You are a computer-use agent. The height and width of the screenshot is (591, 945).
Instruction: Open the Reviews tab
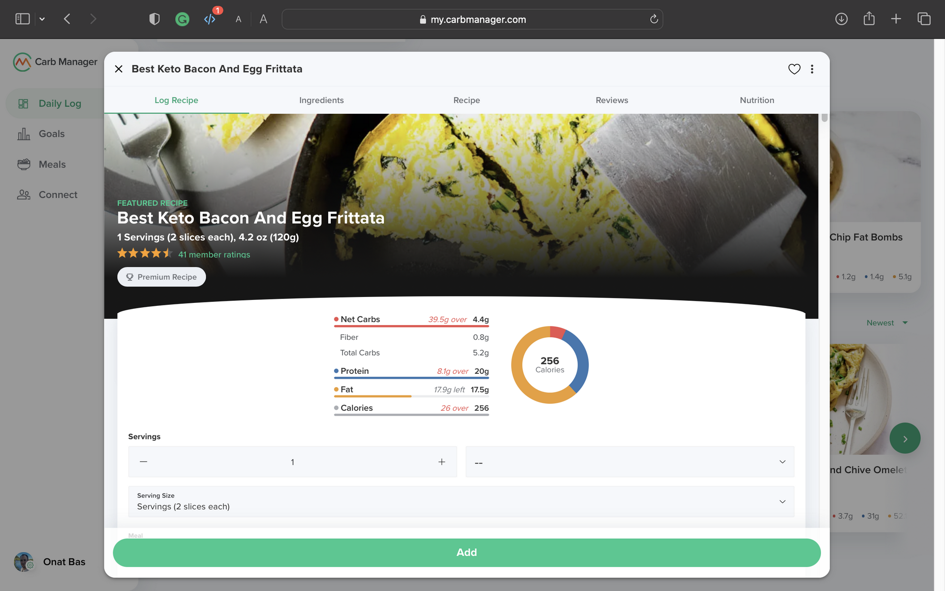point(612,100)
